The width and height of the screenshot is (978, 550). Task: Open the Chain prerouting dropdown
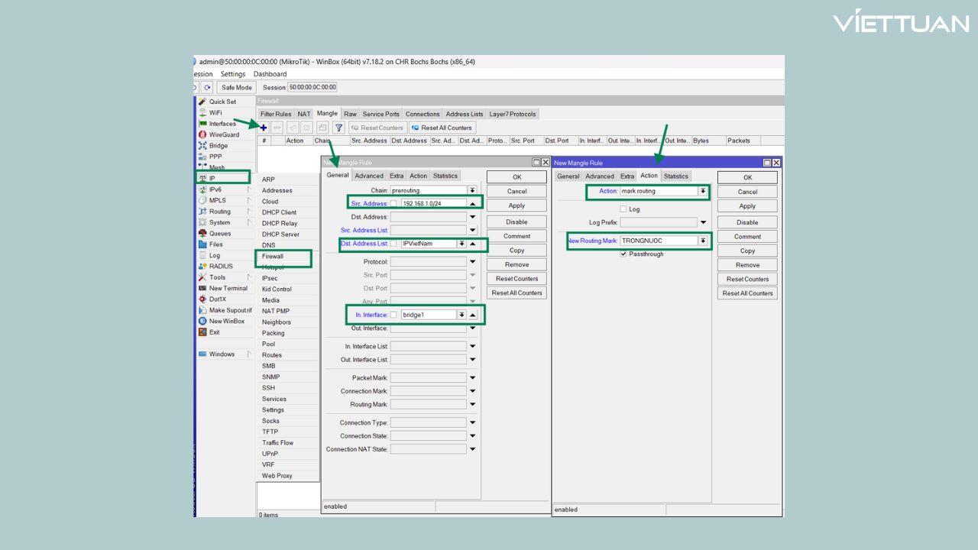(472, 190)
